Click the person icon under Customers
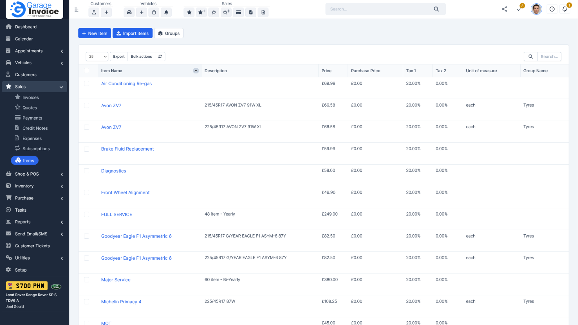578x325 pixels. pos(94,12)
